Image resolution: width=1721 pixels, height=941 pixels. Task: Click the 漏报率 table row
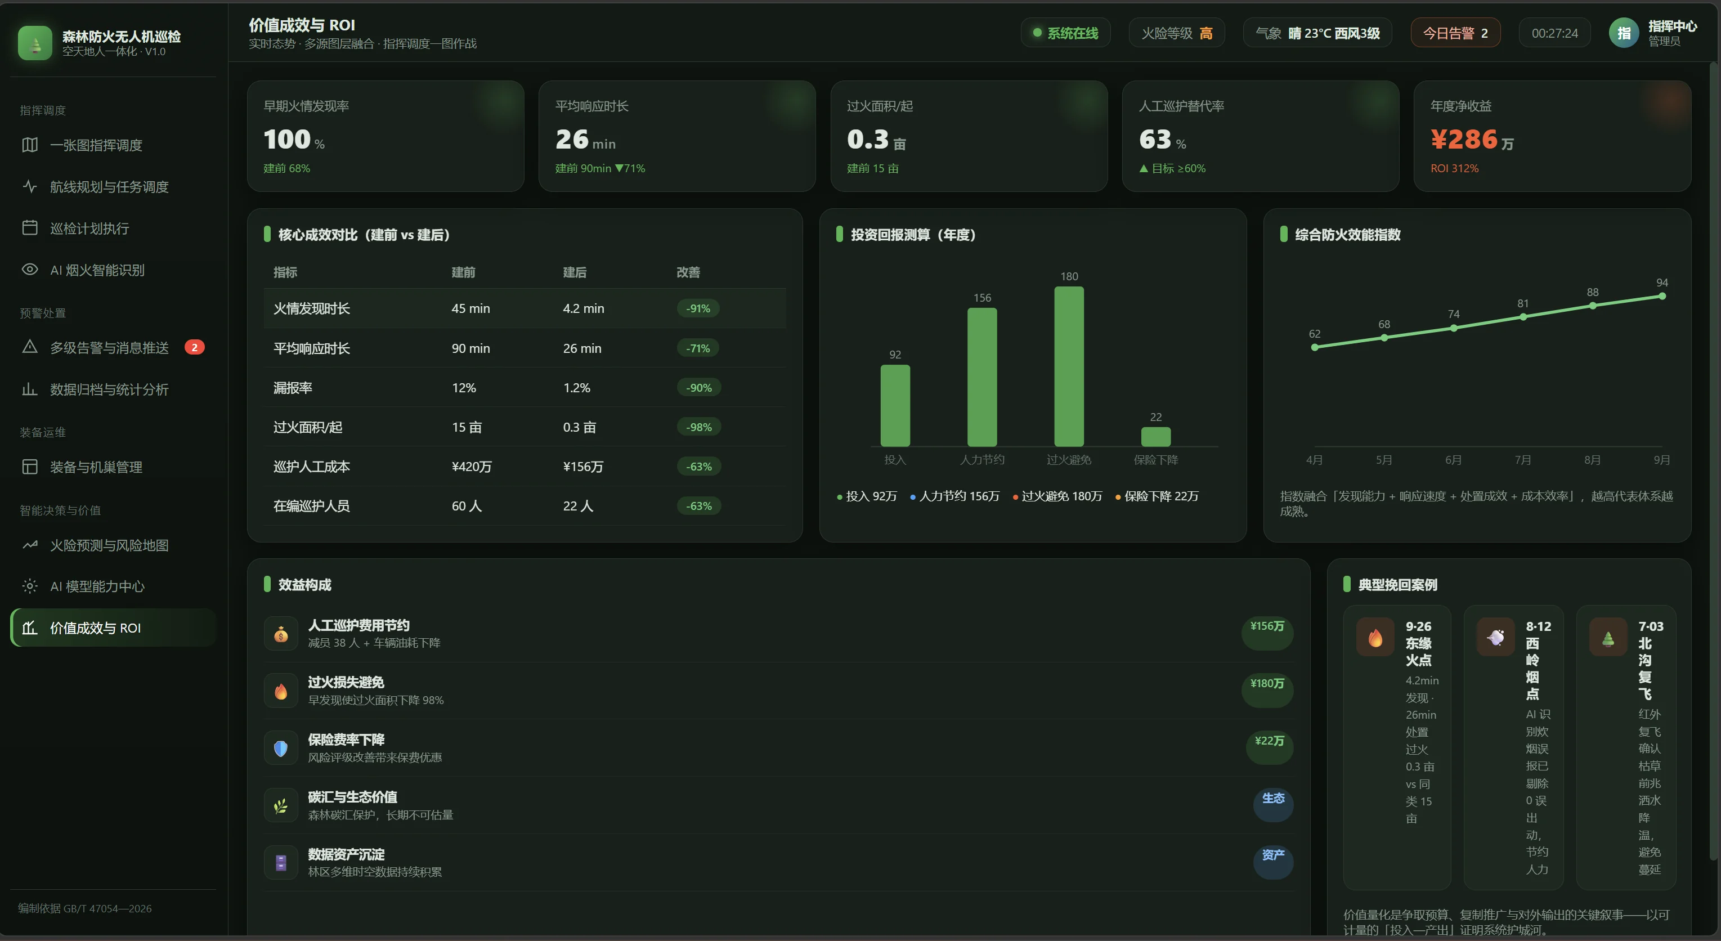click(x=525, y=388)
